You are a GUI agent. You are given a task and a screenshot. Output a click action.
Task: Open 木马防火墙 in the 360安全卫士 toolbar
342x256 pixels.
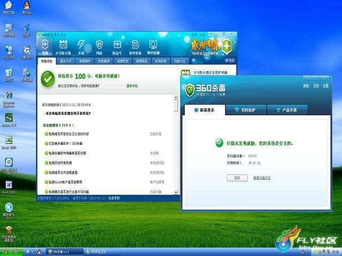(x=63, y=47)
